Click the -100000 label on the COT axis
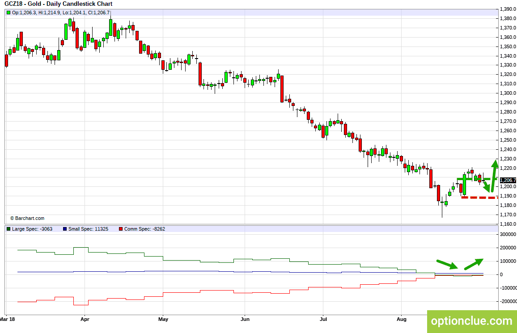517x333 pixels. [508, 288]
